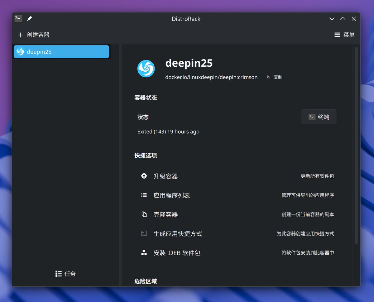Click the 应用程序列表 list icon
This screenshot has height=302, width=374.
tap(144, 195)
